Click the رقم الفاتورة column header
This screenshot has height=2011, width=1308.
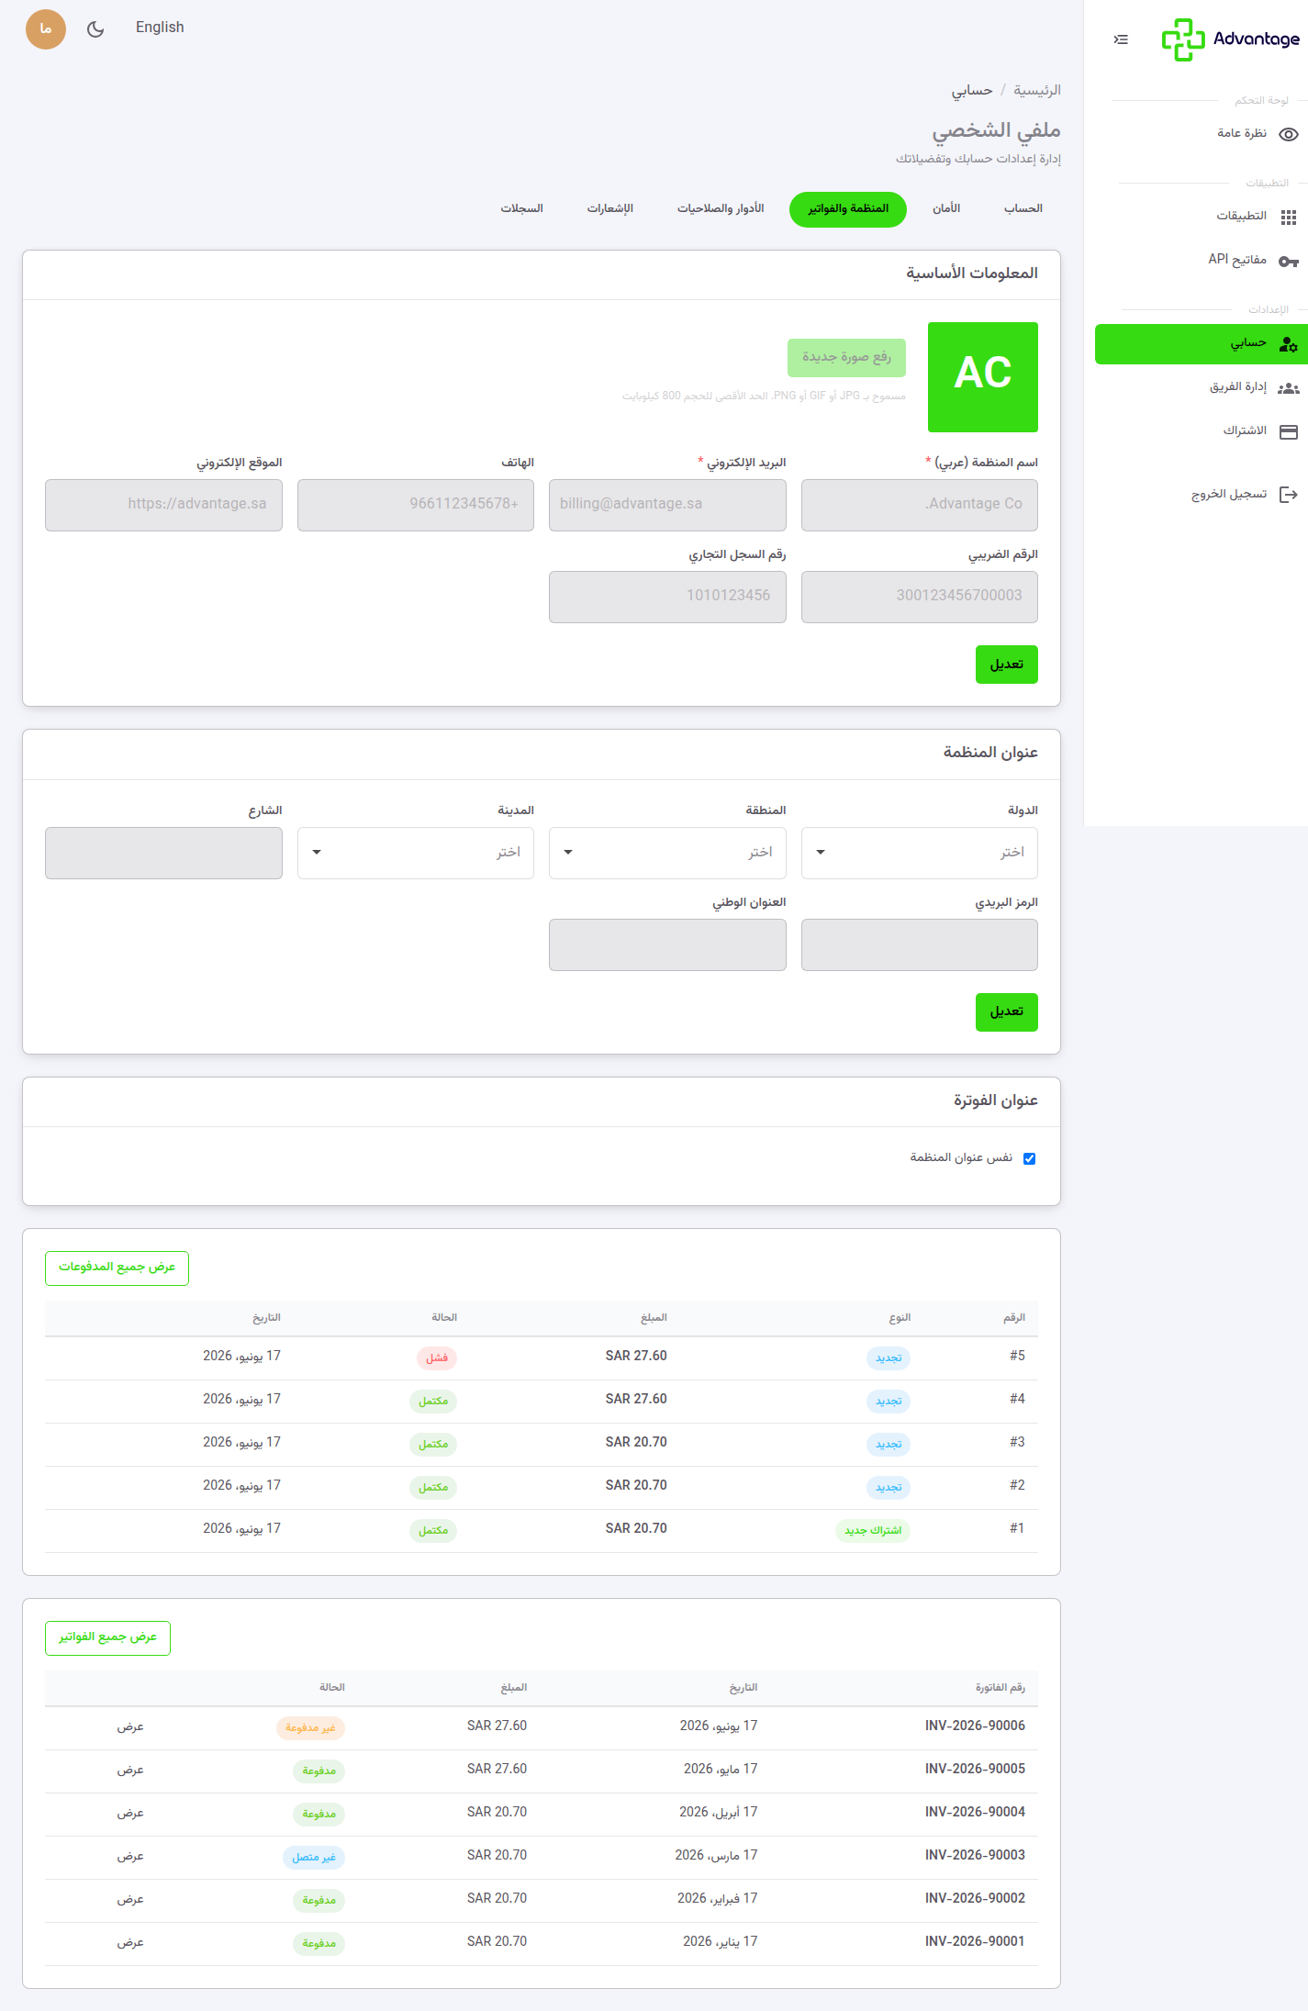pos(1000,1688)
